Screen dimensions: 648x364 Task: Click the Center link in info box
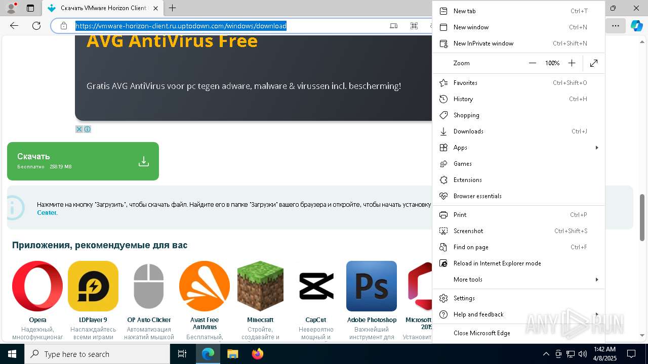pyautogui.click(x=47, y=213)
